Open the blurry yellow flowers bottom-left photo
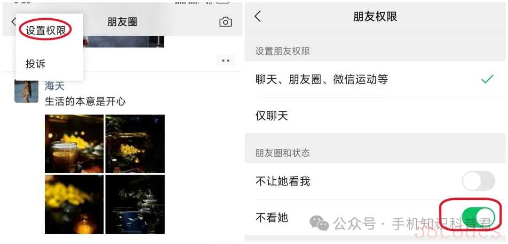Image resolution: width=508 pixels, height=244 pixels. [74, 205]
